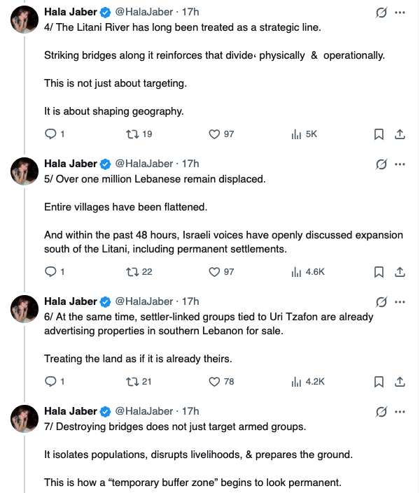Click Hala Jaber avatar on the 5/ tweet
This screenshot has width=420, height=493.
tap(24, 171)
